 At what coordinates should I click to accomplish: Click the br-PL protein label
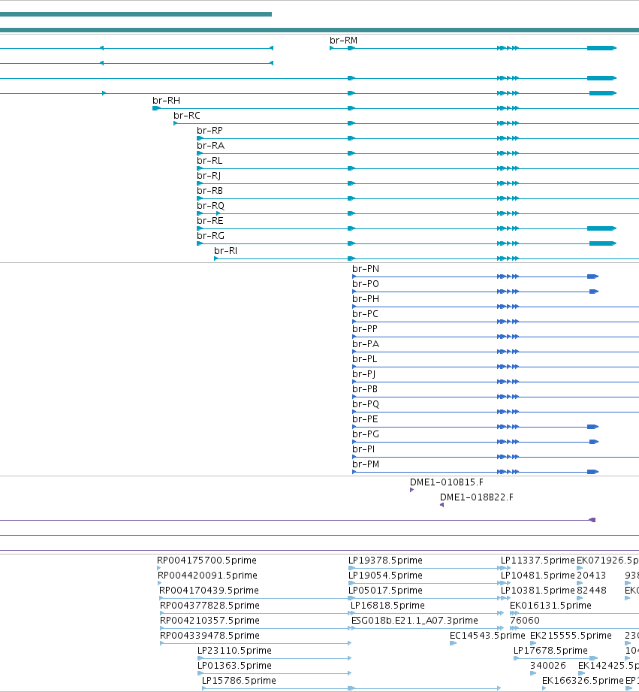pyautogui.click(x=365, y=359)
